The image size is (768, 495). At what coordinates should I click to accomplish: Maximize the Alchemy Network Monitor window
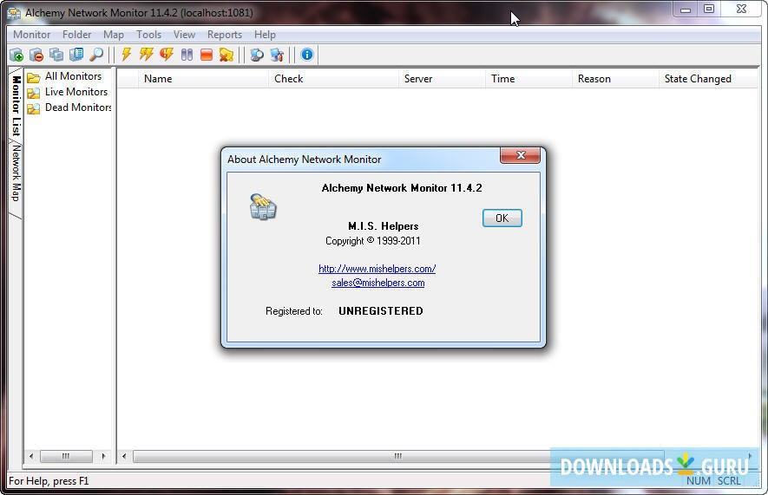(709, 10)
